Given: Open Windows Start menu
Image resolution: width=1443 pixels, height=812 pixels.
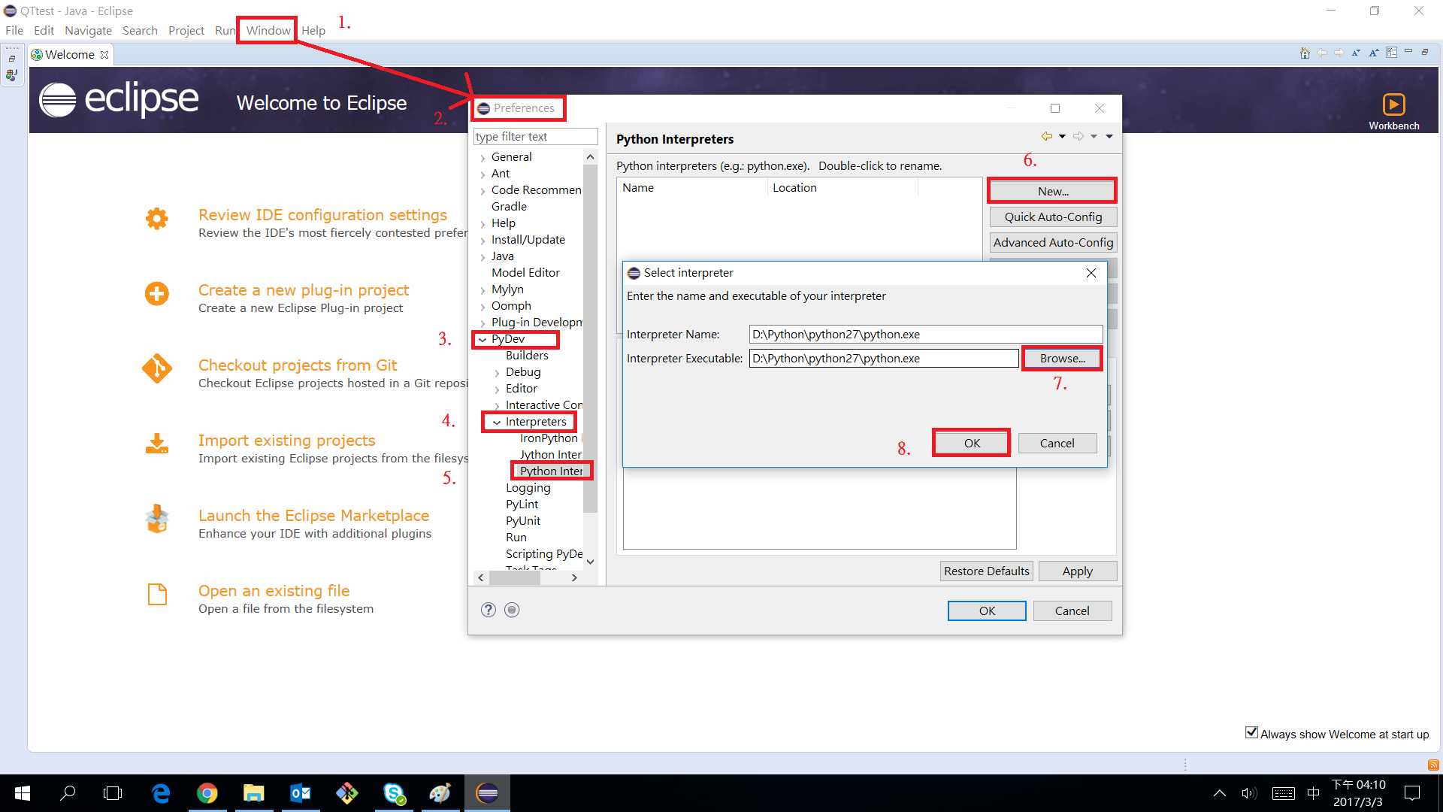Looking at the screenshot, I should tap(23, 793).
